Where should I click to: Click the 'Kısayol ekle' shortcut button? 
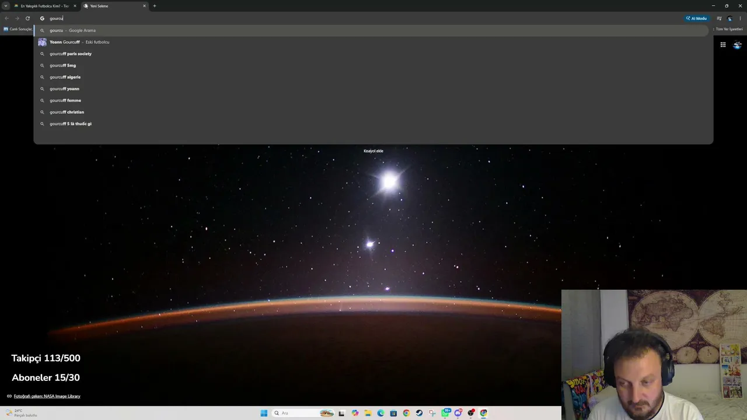(373, 151)
